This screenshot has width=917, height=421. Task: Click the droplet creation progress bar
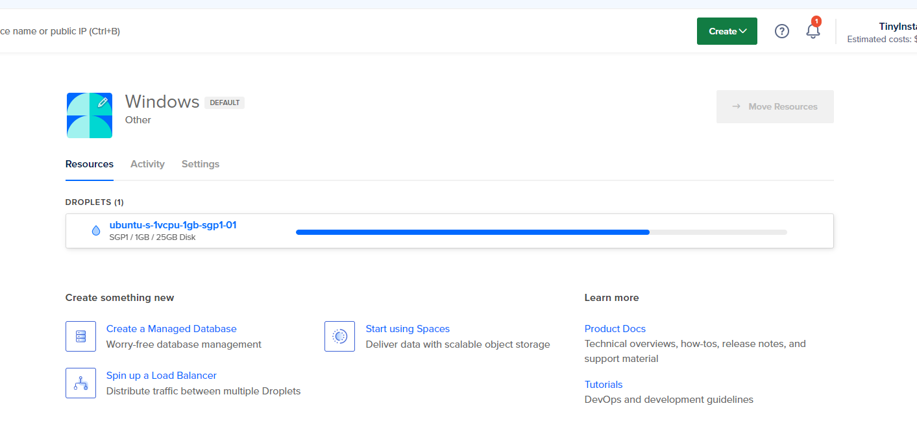coord(541,232)
